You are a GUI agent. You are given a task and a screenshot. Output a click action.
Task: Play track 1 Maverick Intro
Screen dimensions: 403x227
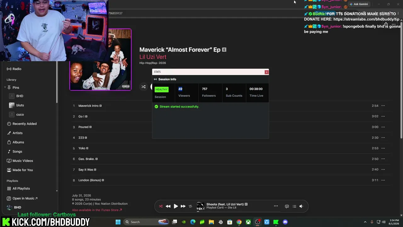231,106
